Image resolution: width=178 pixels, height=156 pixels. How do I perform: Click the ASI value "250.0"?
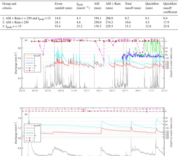pos(98,22)
